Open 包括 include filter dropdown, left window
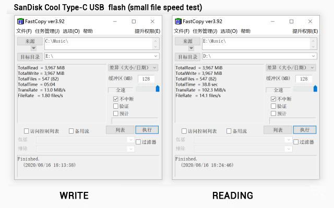Screen dimensions: 334x208 [x=130, y=140]
